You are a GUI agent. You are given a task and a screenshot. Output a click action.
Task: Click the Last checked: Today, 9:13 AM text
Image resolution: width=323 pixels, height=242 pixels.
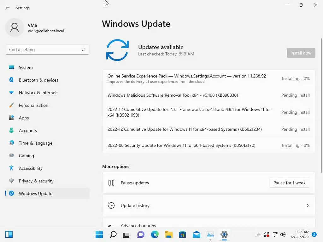tap(166, 54)
